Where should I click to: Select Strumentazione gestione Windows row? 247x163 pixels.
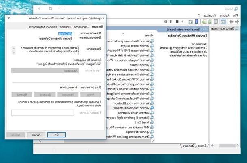point(130,137)
